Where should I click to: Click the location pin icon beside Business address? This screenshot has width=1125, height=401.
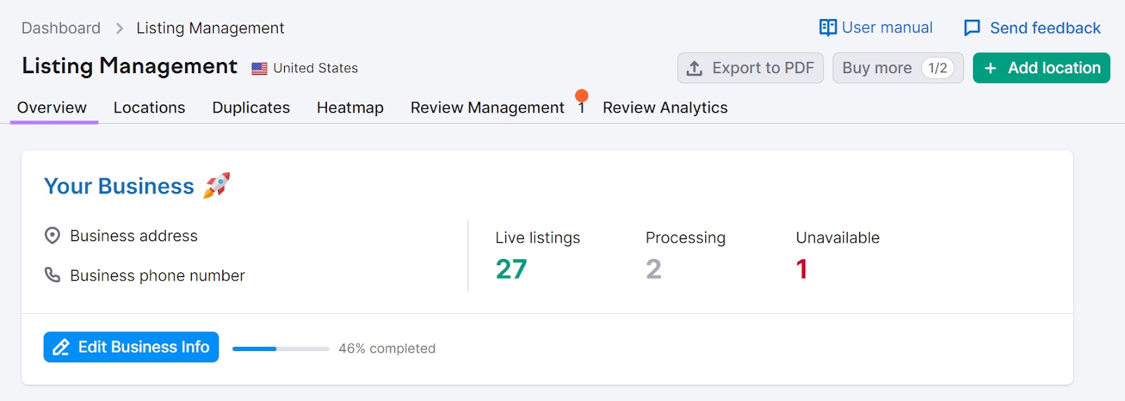pyautogui.click(x=52, y=236)
